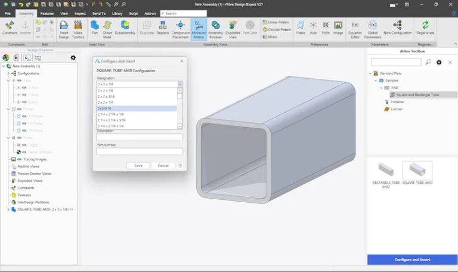This screenshot has width=458, height=272.
Task: Open the Equation Editor
Action: [355, 29]
